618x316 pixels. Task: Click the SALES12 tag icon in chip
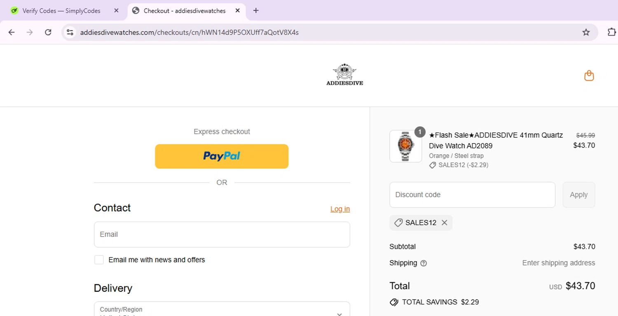pyautogui.click(x=398, y=223)
